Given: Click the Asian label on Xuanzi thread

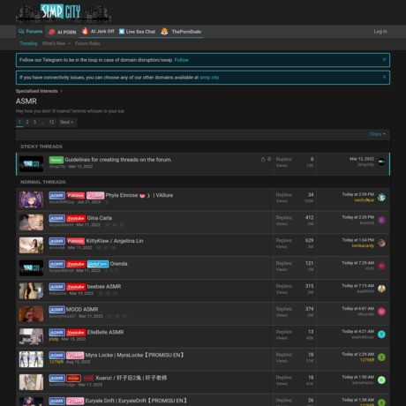Looking at the screenshot, I should tap(73, 379).
